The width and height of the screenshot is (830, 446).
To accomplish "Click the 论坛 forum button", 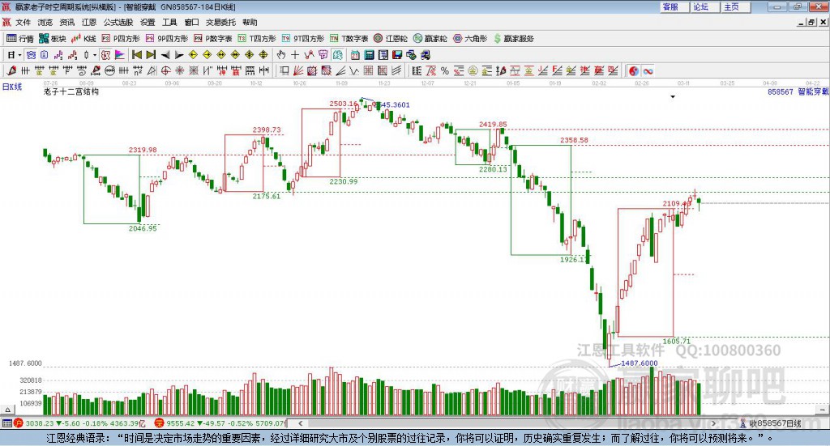I will pos(704,6).
